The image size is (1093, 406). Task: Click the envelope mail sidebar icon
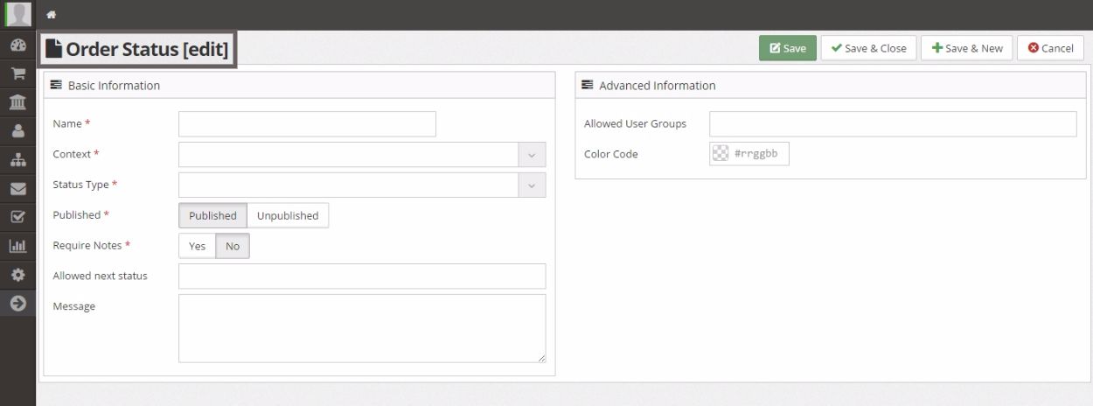tap(17, 188)
